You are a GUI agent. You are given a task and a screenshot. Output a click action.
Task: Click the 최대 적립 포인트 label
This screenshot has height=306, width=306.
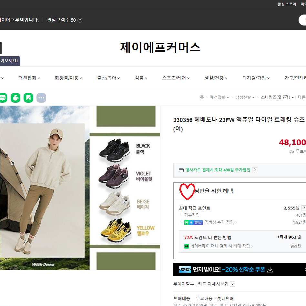(x=194, y=208)
